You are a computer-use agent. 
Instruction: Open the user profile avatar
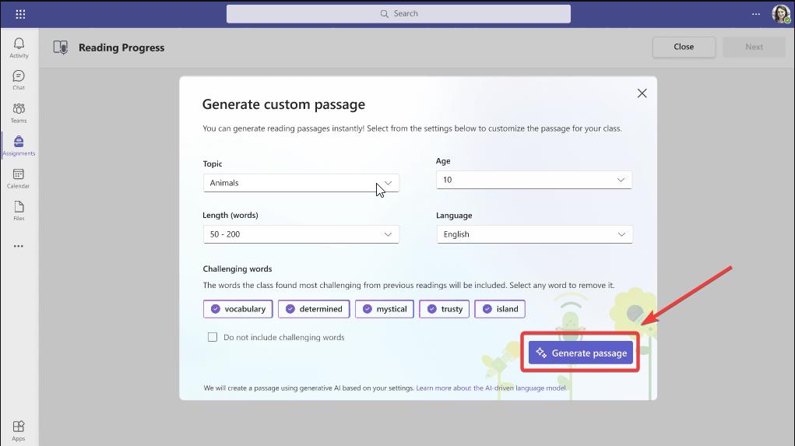pos(781,14)
